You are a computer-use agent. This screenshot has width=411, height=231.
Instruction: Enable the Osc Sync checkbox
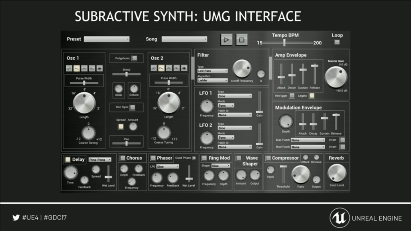[132, 107]
